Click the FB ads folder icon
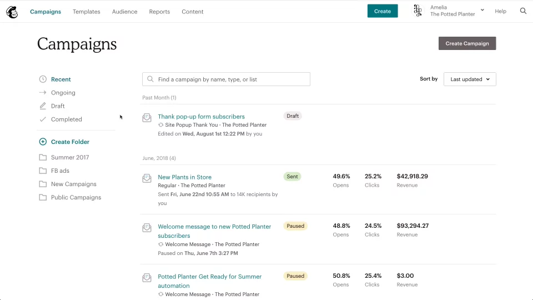Image resolution: width=533 pixels, height=300 pixels. click(43, 171)
